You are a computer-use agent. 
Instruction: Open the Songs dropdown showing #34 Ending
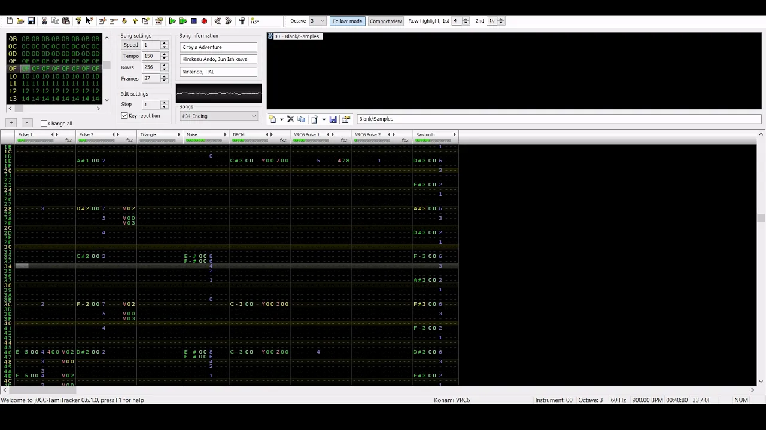[x=218, y=116]
